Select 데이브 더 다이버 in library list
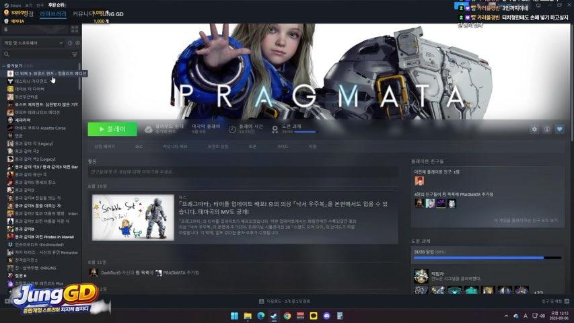Viewport: 574px width, 323px height. coord(30,89)
